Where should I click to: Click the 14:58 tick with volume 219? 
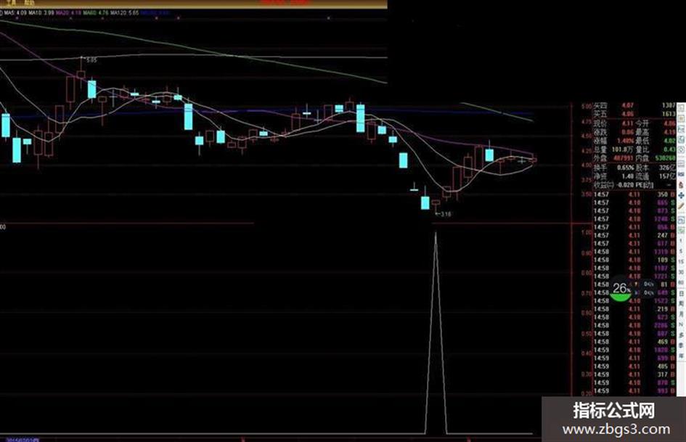click(634, 309)
